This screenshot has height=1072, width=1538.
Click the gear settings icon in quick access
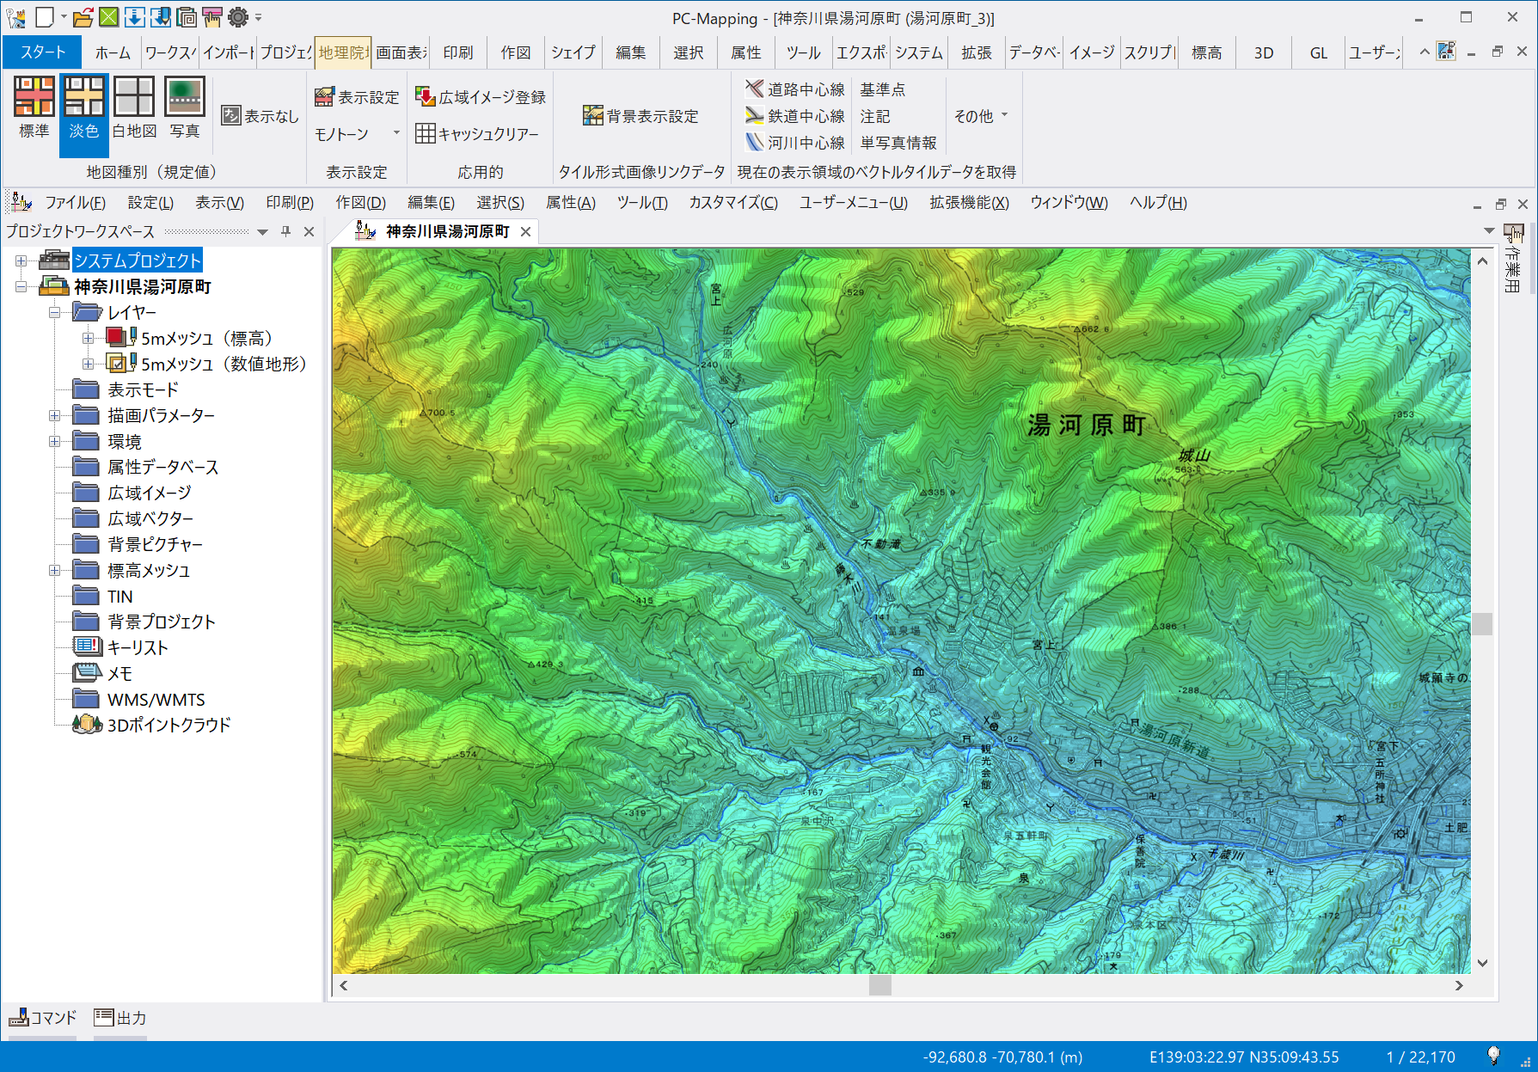[237, 16]
